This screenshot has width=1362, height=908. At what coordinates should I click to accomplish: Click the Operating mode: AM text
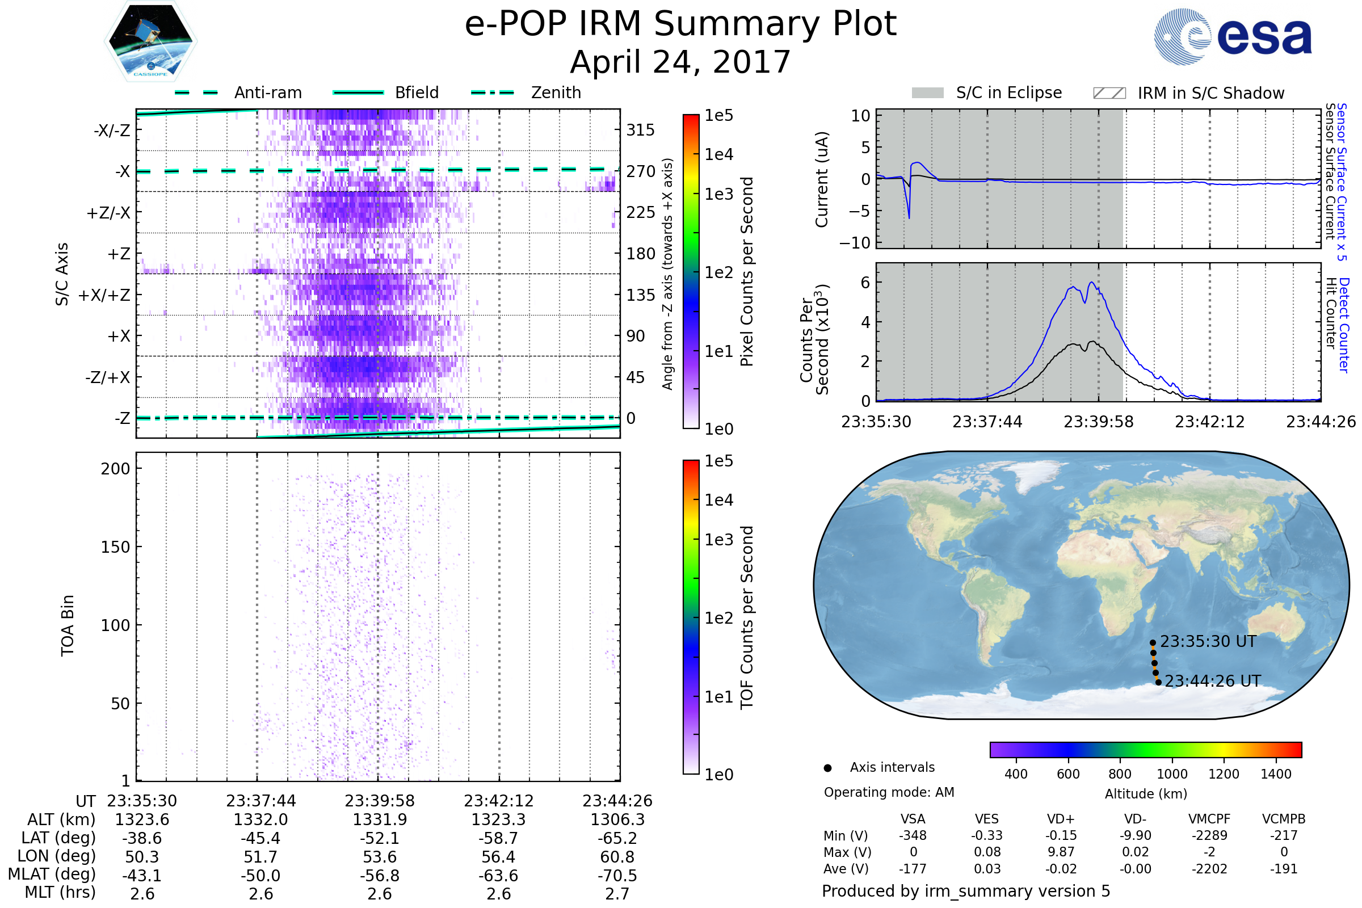tap(889, 792)
